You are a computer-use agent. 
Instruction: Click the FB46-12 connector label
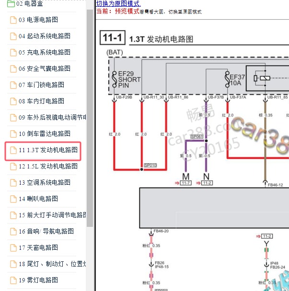point(276,185)
